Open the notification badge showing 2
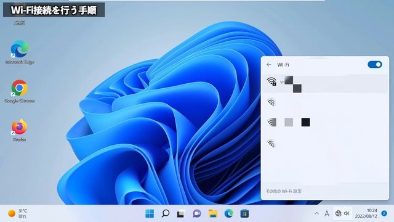The image size is (394, 222). [x=384, y=213]
